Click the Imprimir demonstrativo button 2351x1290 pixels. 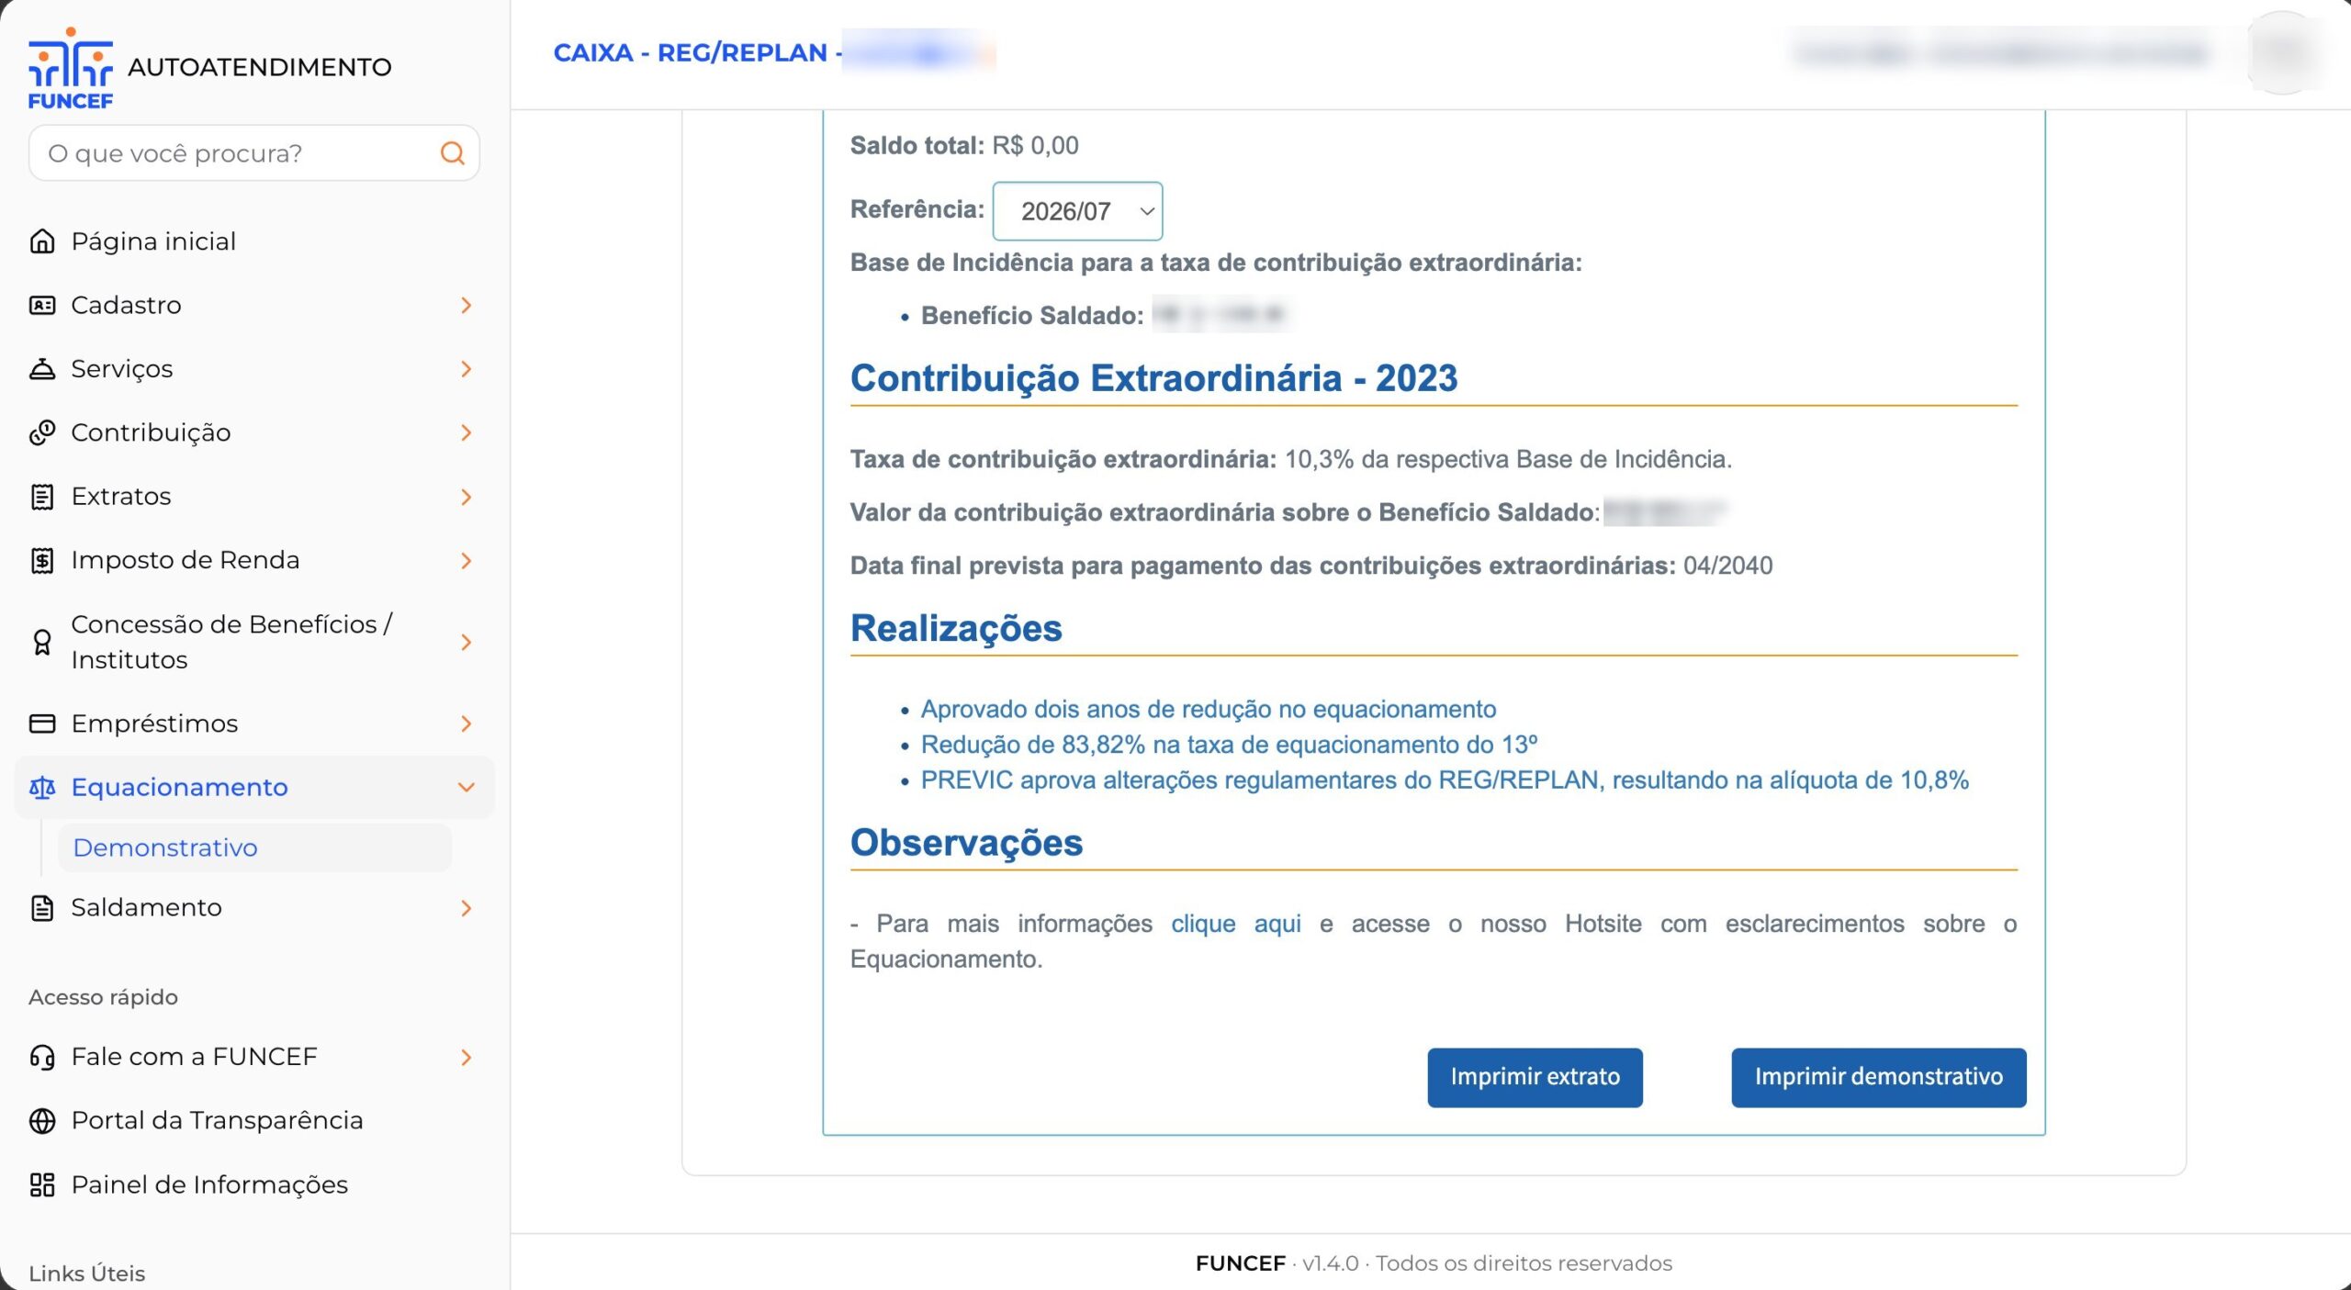1878,1077
